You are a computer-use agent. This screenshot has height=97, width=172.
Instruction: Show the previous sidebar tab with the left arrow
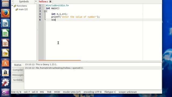tap(12, 1)
